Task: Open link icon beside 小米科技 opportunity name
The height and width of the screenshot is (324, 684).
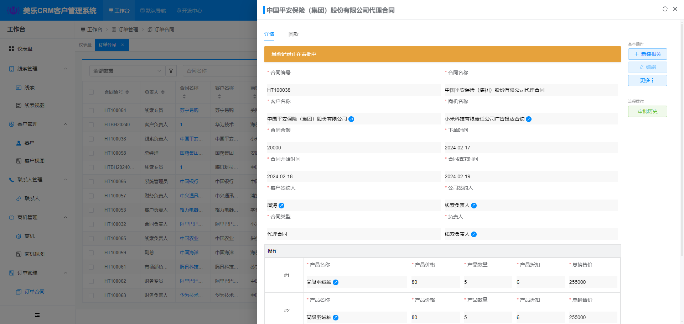Action: [x=529, y=119]
